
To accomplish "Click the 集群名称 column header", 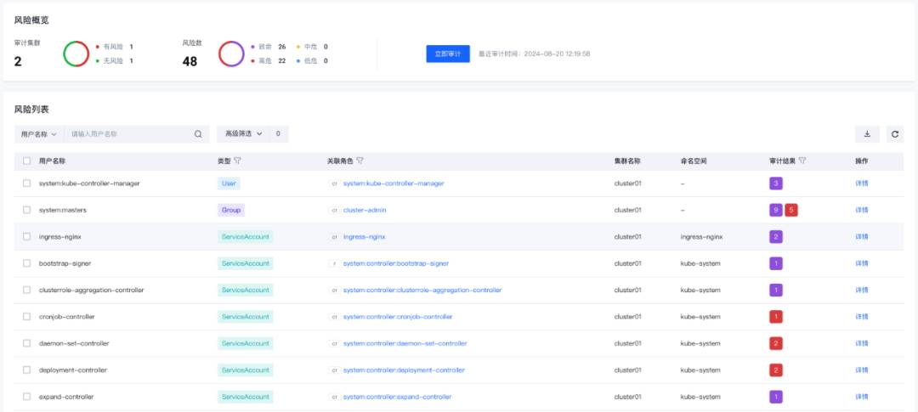I will 627,161.
